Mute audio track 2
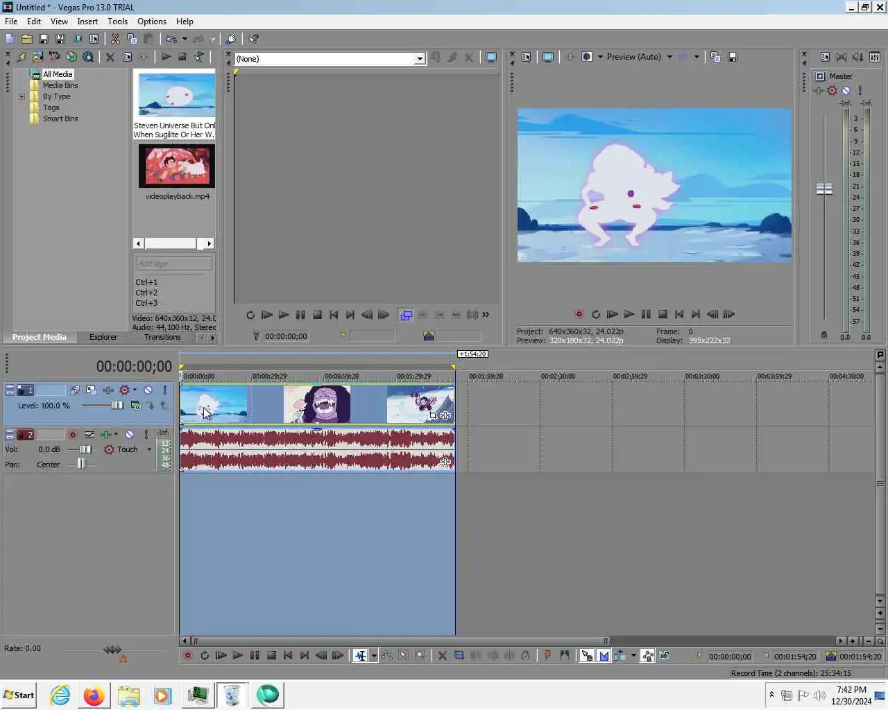 pyautogui.click(x=129, y=434)
